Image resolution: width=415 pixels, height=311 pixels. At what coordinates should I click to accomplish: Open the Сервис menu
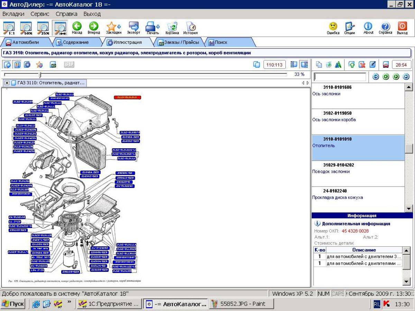[x=40, y=14]
